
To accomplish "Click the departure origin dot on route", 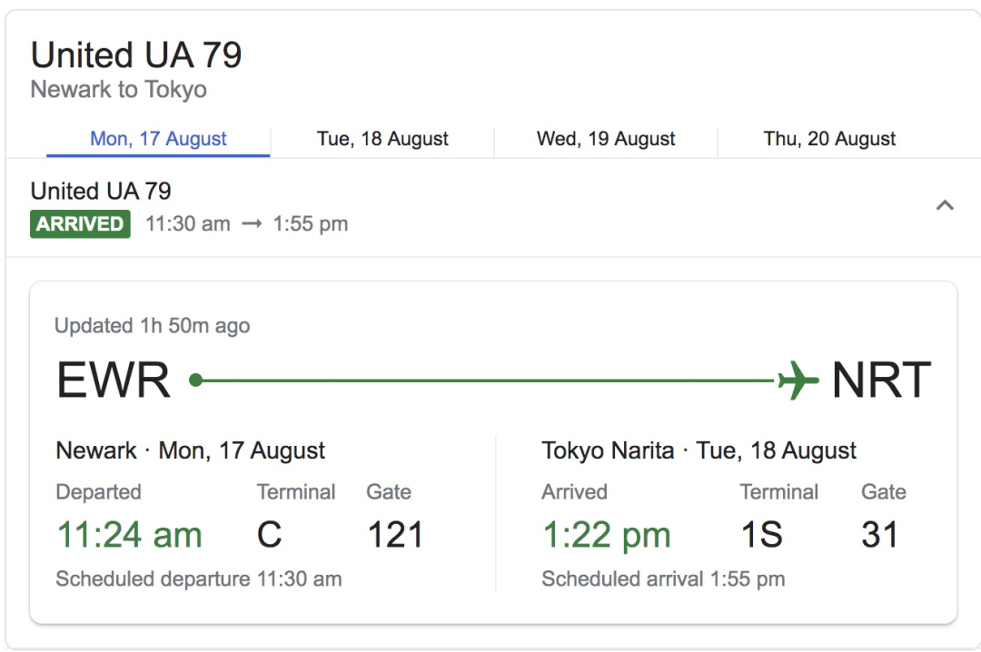I will pos(195,380).
